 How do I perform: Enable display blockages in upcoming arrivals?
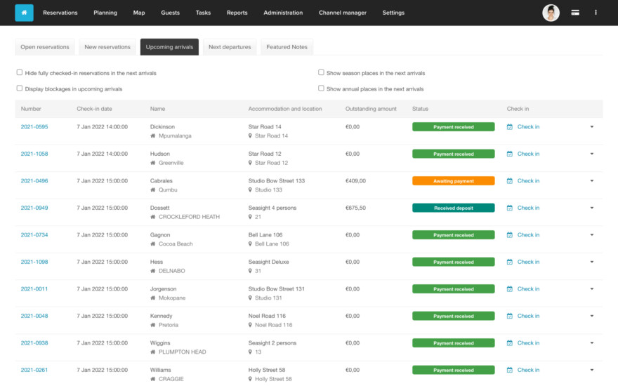20,88
